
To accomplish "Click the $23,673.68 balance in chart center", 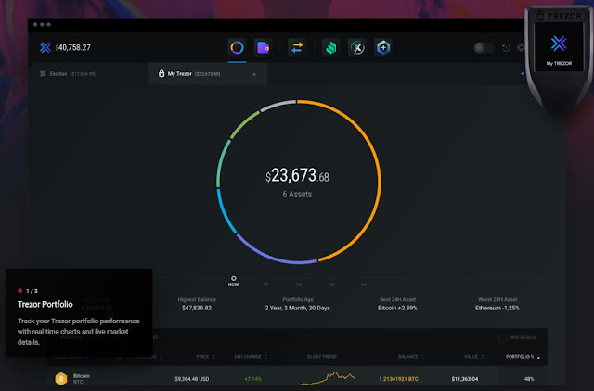I will pos(297,175).
